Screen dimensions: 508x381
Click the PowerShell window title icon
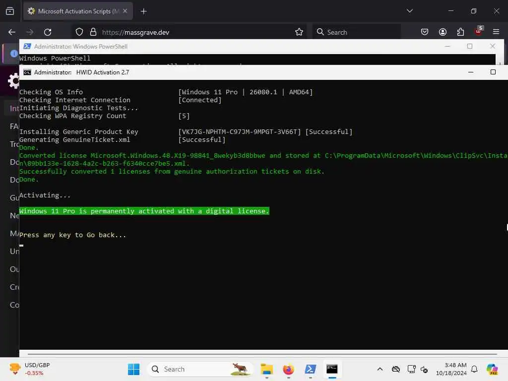coord(27,46)
